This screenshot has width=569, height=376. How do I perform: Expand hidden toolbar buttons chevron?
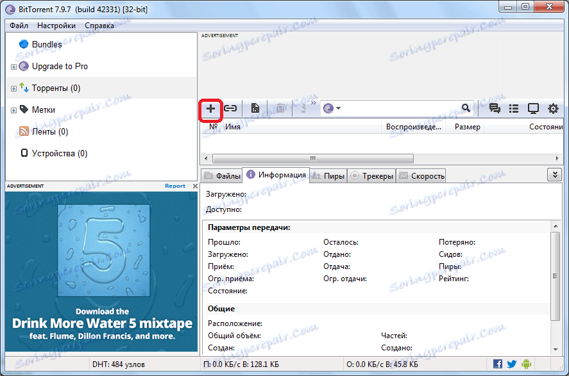pyautogui.click(x=314, y=103)
